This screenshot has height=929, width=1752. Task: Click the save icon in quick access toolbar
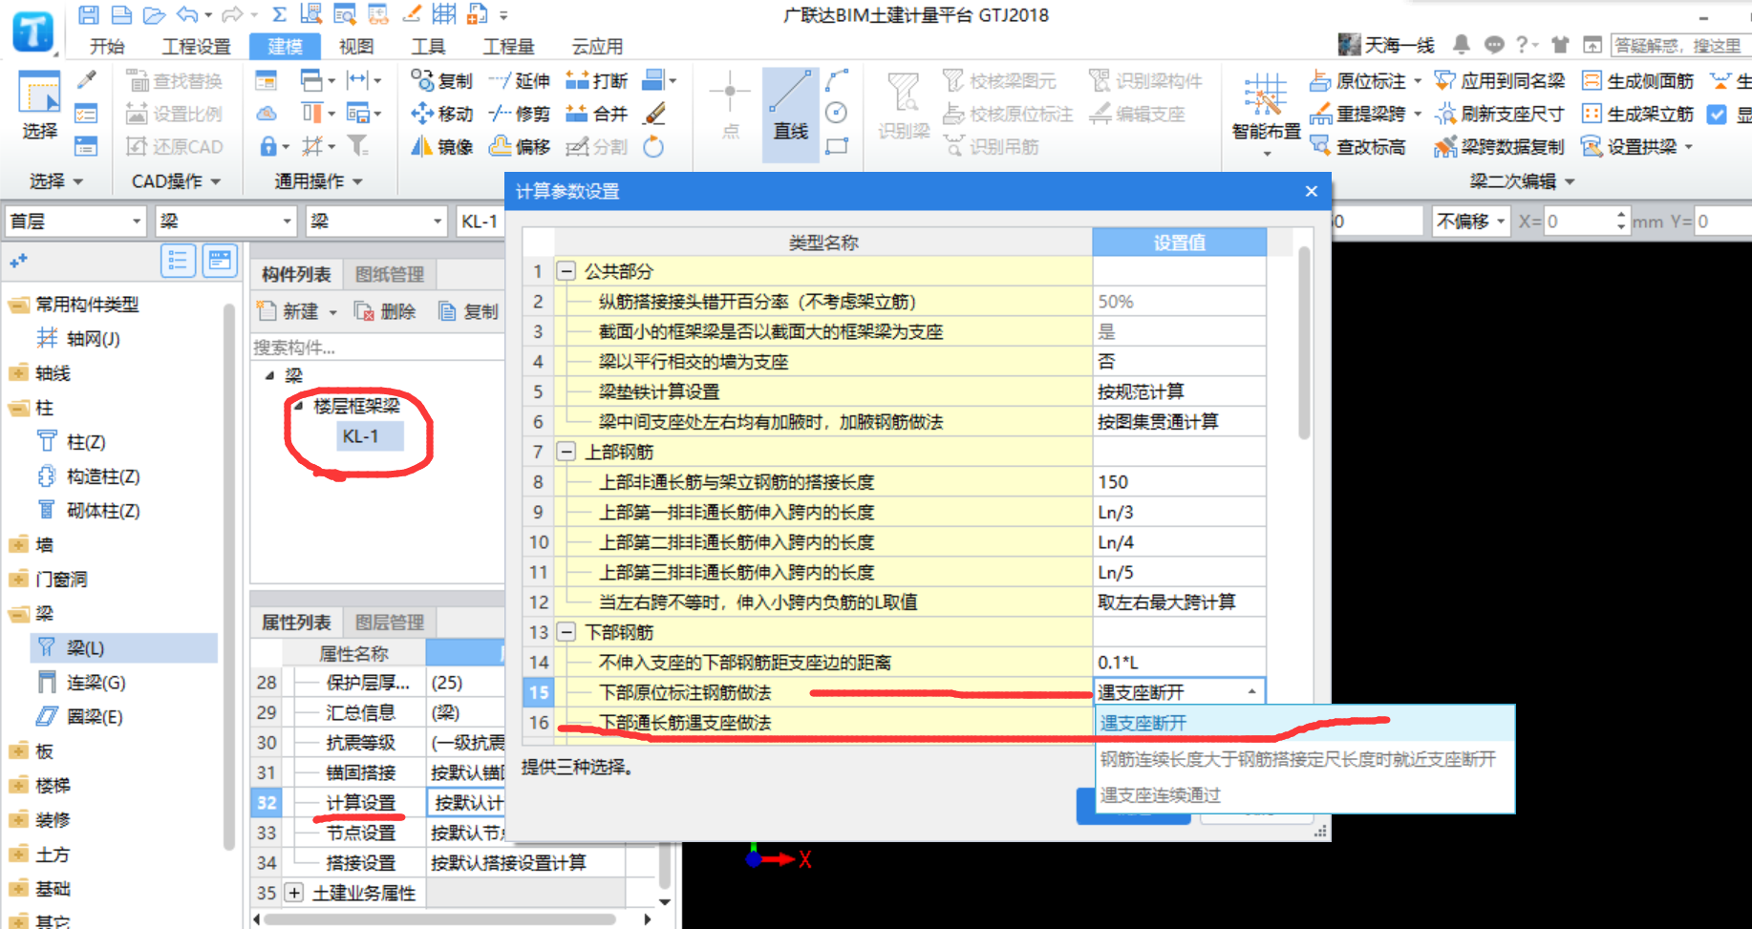coord(88,14)
